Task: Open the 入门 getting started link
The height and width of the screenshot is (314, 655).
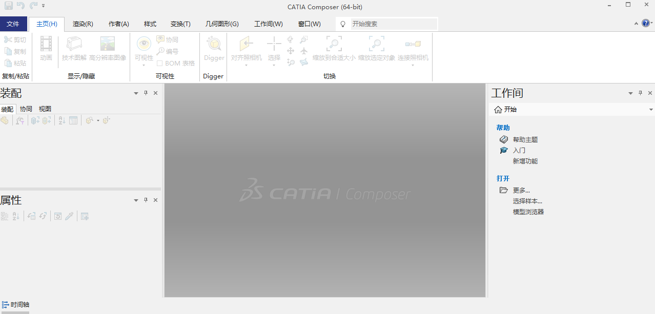Action: (x=519, y=150)
